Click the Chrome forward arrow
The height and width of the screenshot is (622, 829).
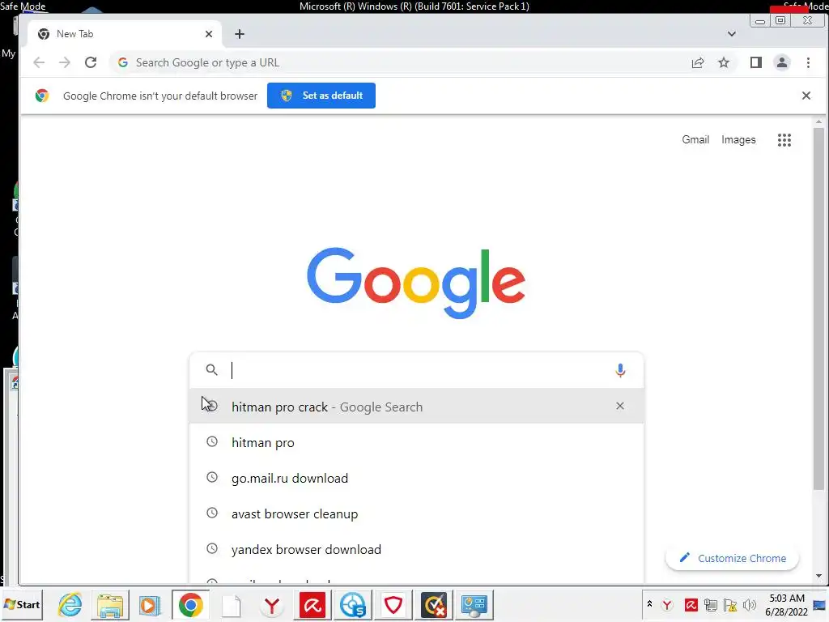pyautogui.click(x=65, y=62)
